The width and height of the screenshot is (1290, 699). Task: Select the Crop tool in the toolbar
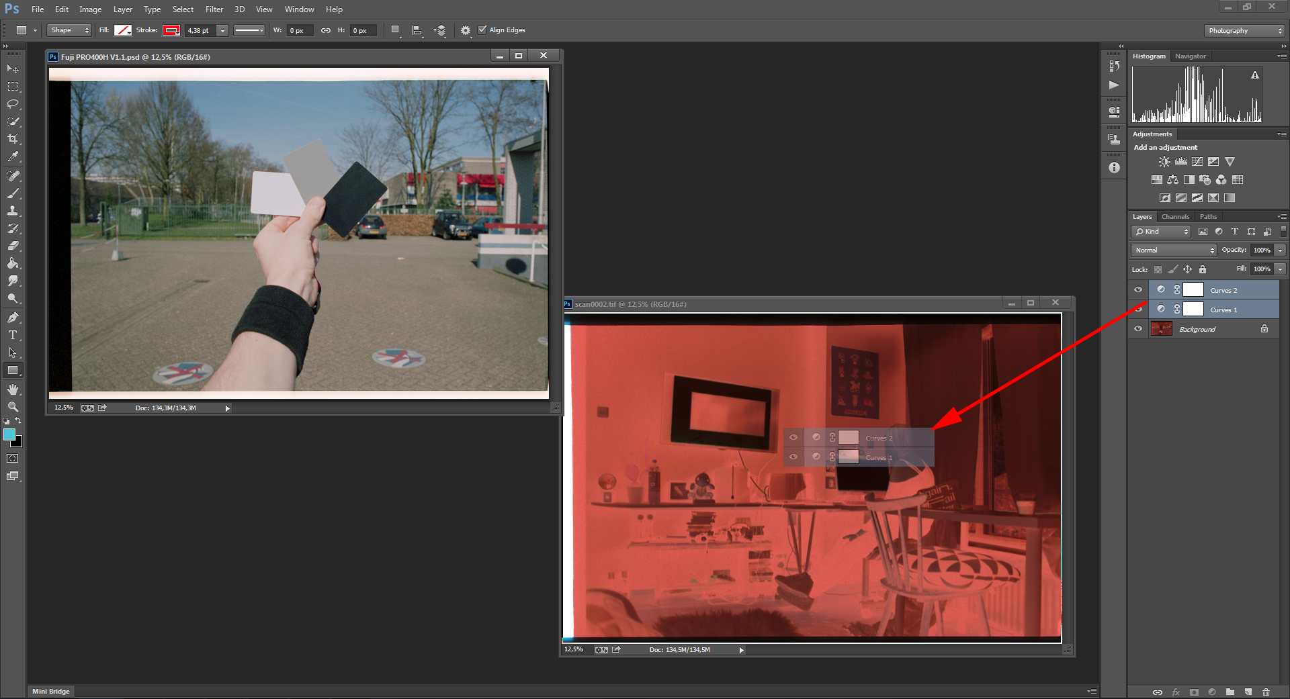pyautogui.click(x=13, y=139)
